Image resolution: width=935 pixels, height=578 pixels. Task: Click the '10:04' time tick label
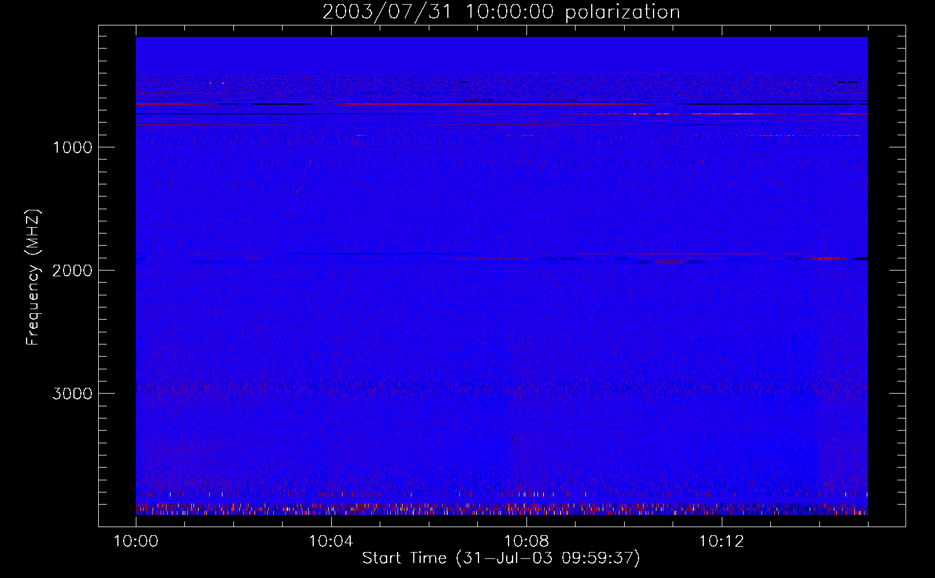[x=331, y=542]
